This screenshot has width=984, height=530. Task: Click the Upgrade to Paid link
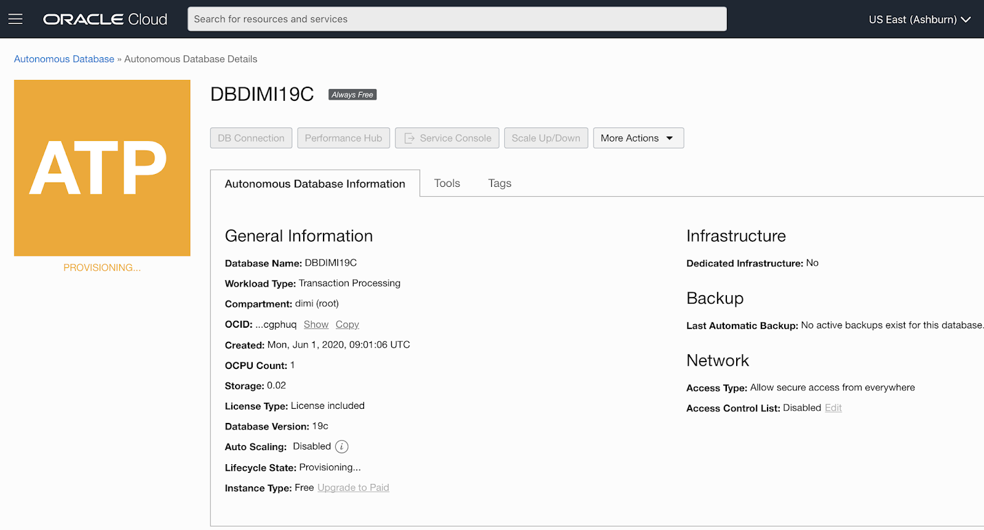point(354,488)
